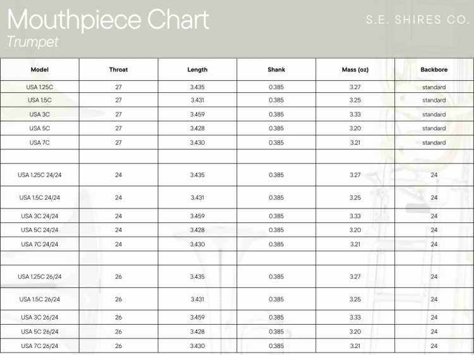This screenshot has height=355, width=474.
Task: Click the Mass (oz) column header
Action: tap(355, 69)
